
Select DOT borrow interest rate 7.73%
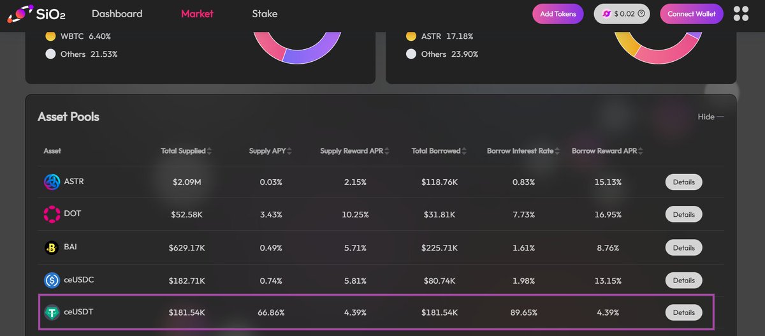524,214
